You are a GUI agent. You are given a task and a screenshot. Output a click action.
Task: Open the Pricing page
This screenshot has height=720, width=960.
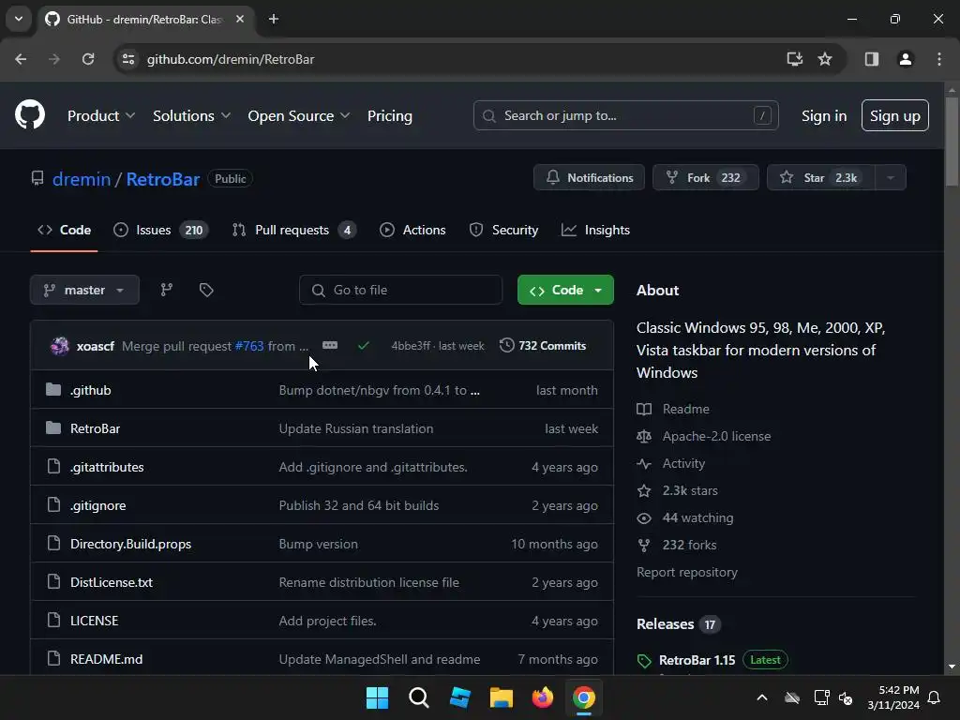389,115
